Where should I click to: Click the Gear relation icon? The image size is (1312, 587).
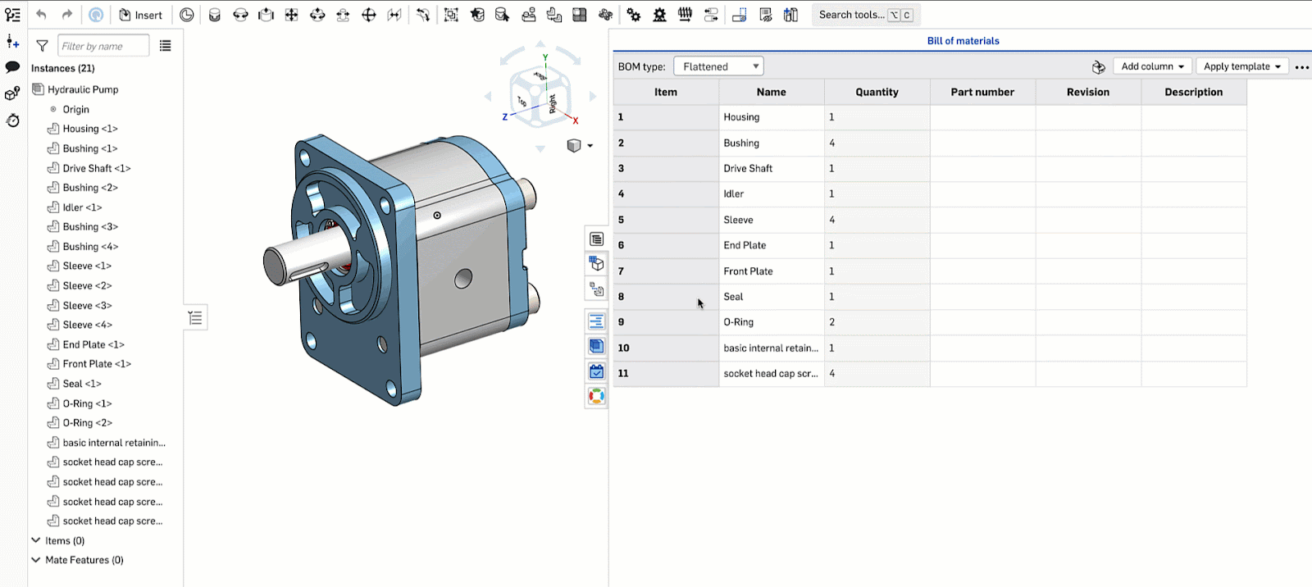click(634, 15)
